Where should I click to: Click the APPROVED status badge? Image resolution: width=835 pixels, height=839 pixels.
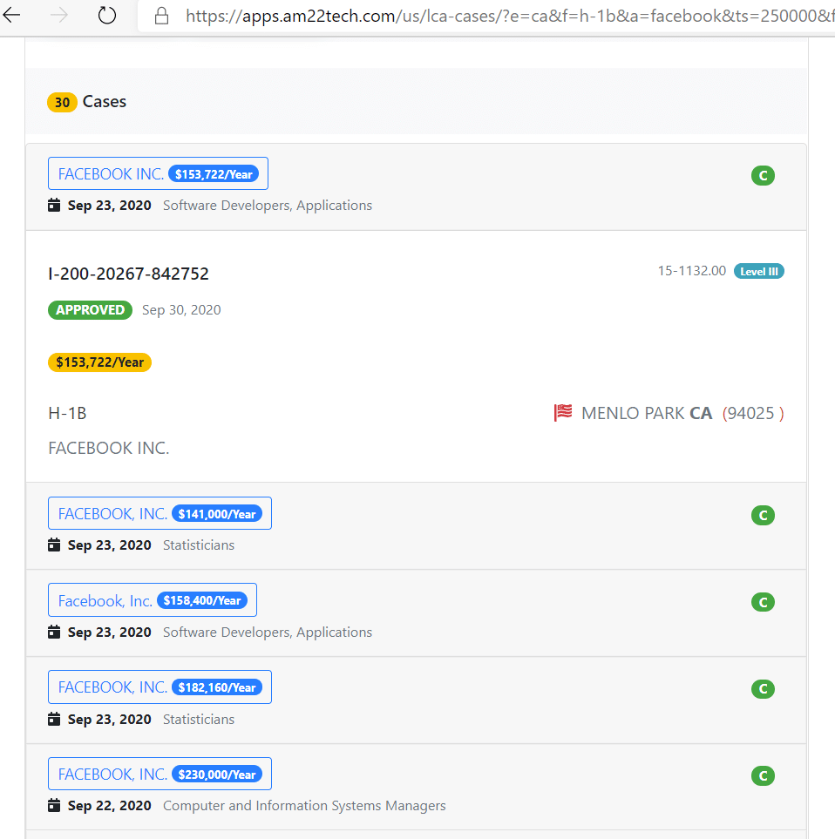click(90, 310)
